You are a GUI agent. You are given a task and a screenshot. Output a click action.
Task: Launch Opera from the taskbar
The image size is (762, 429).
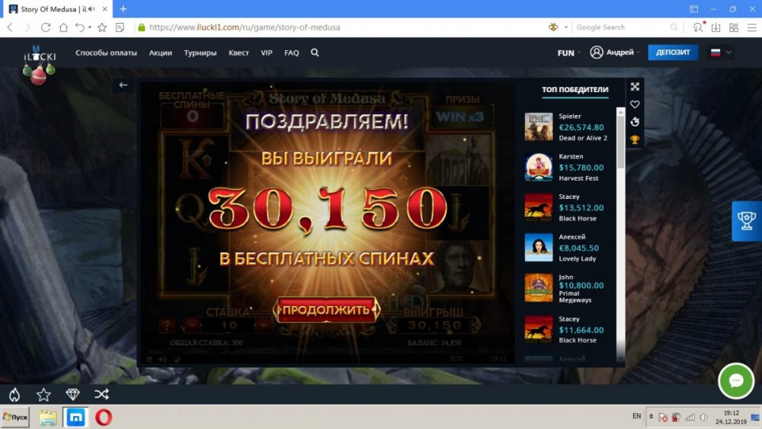pos(104,418)
